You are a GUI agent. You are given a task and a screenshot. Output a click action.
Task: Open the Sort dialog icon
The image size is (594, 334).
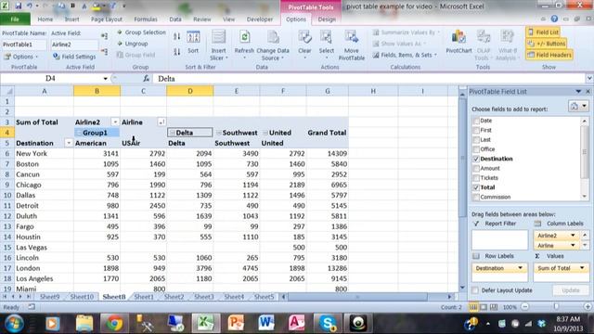coord(193,37)
